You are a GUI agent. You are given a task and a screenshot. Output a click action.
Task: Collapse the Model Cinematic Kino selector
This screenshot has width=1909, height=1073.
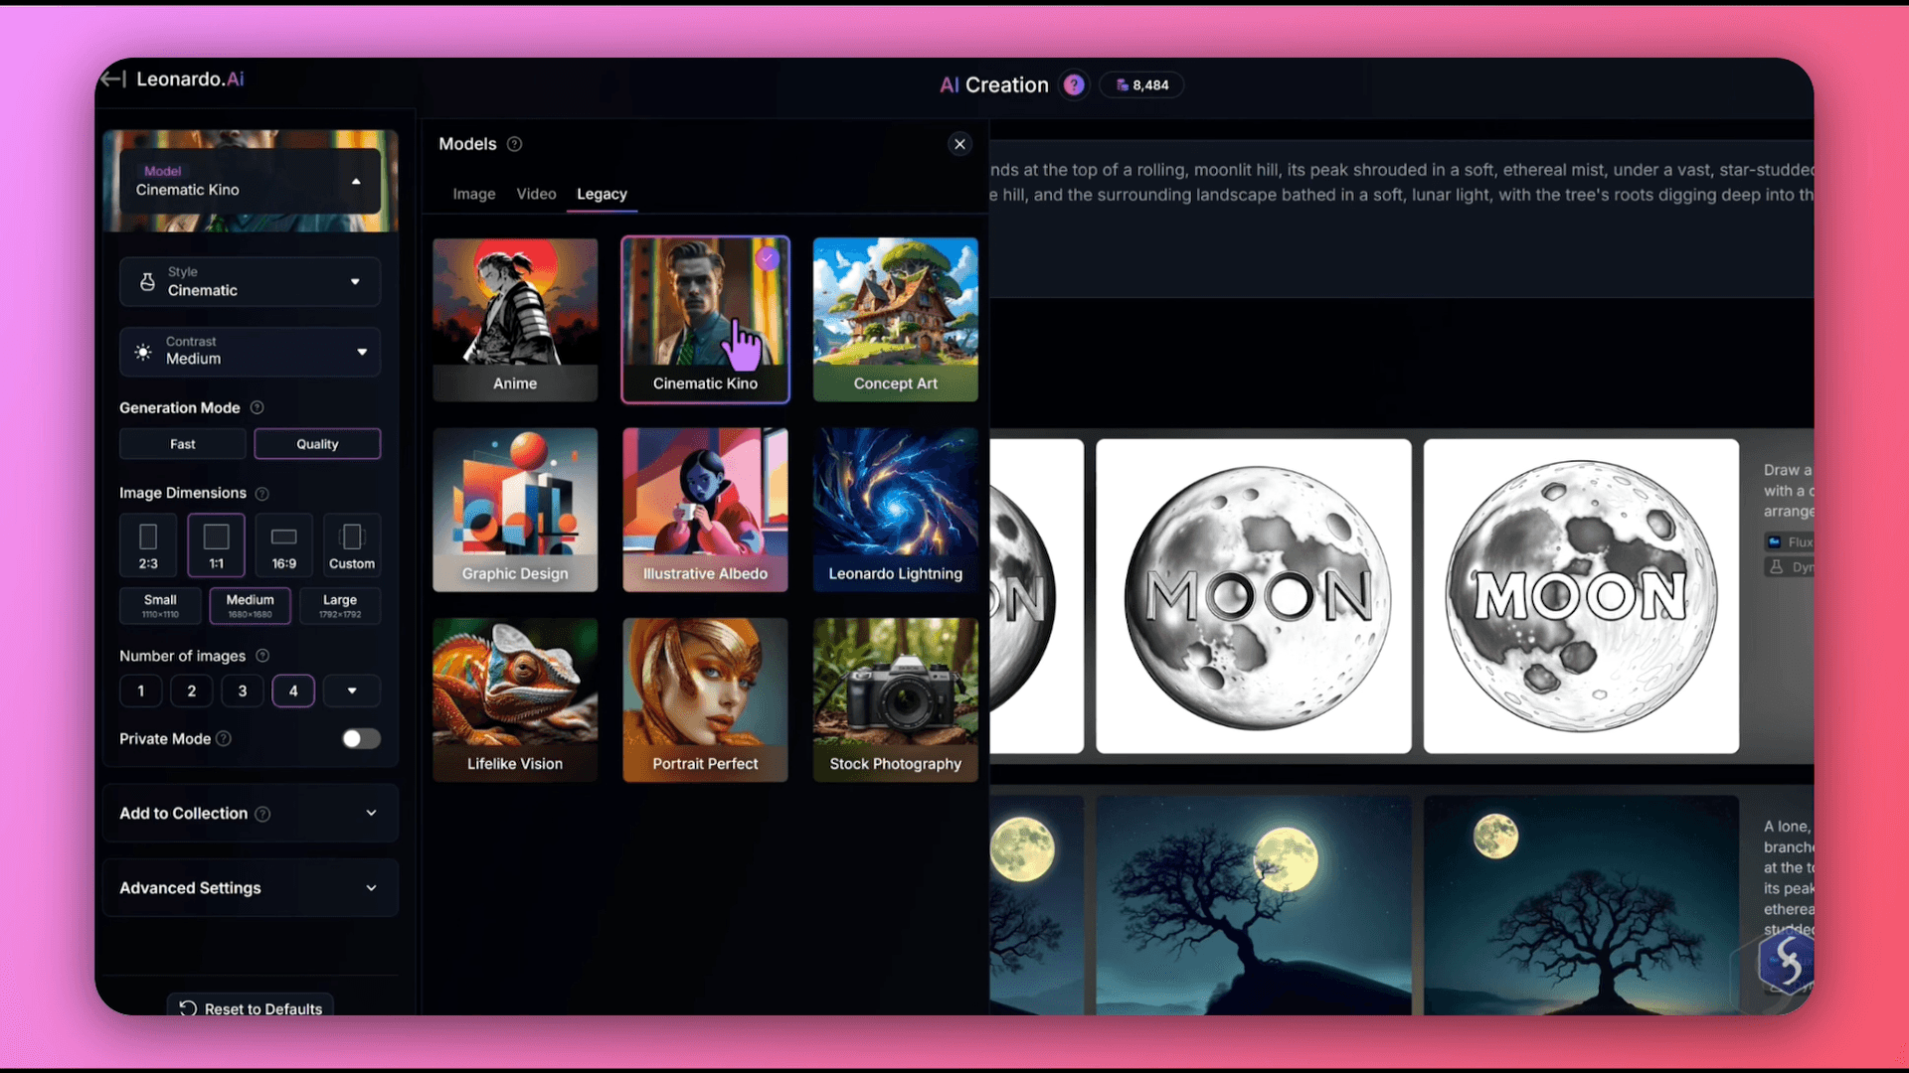pos(250,181)
